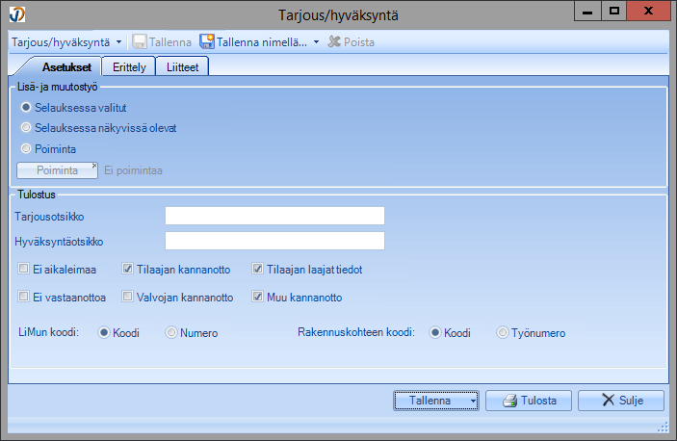This screenshot has height=441, width=677.
Task: Open the bottom Tallenna button dropdown arrow
Action: click(x=474, y=401)
